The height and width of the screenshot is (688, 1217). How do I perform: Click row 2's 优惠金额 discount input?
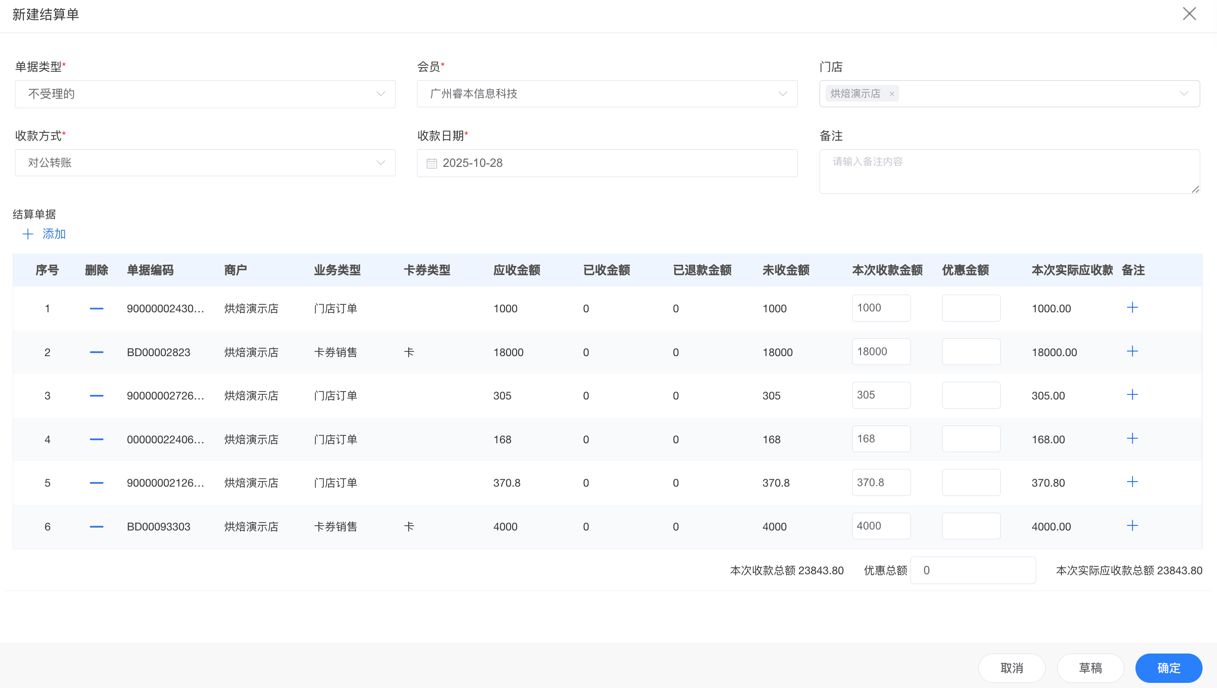[x=971, y=351]
